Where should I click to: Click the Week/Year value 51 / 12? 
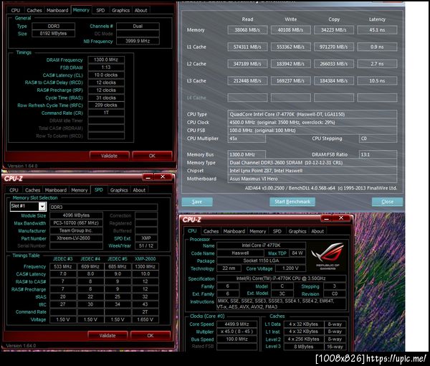[146, 245]
